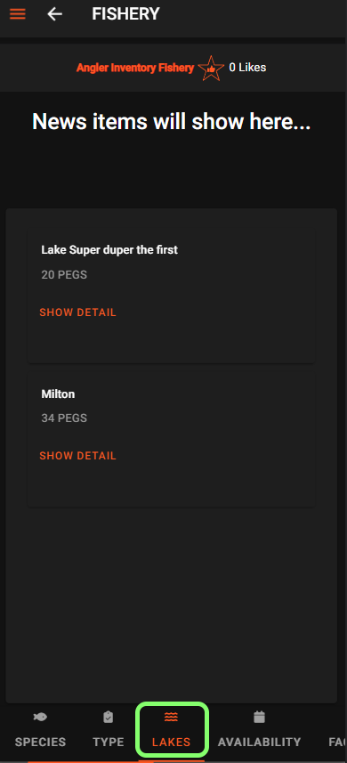
Task: Click the 0 Likes counter
Action: (x=247, y=68)
